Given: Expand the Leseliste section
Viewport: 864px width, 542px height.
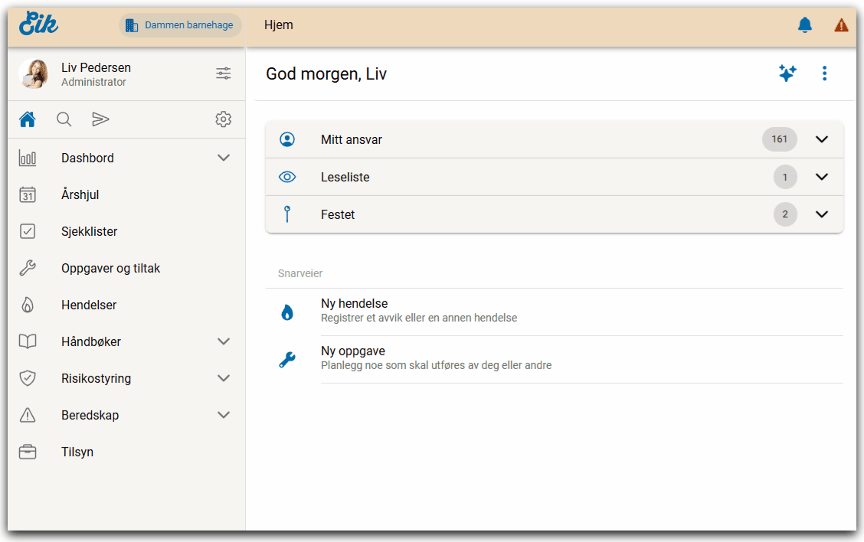Looking at the screenshot, I should (x=822, y=177).
